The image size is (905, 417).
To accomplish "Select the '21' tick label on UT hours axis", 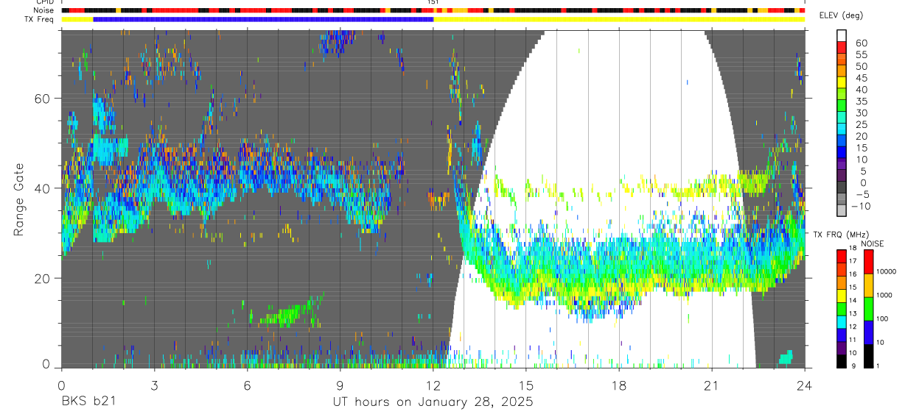I will (x=712, y=385).
